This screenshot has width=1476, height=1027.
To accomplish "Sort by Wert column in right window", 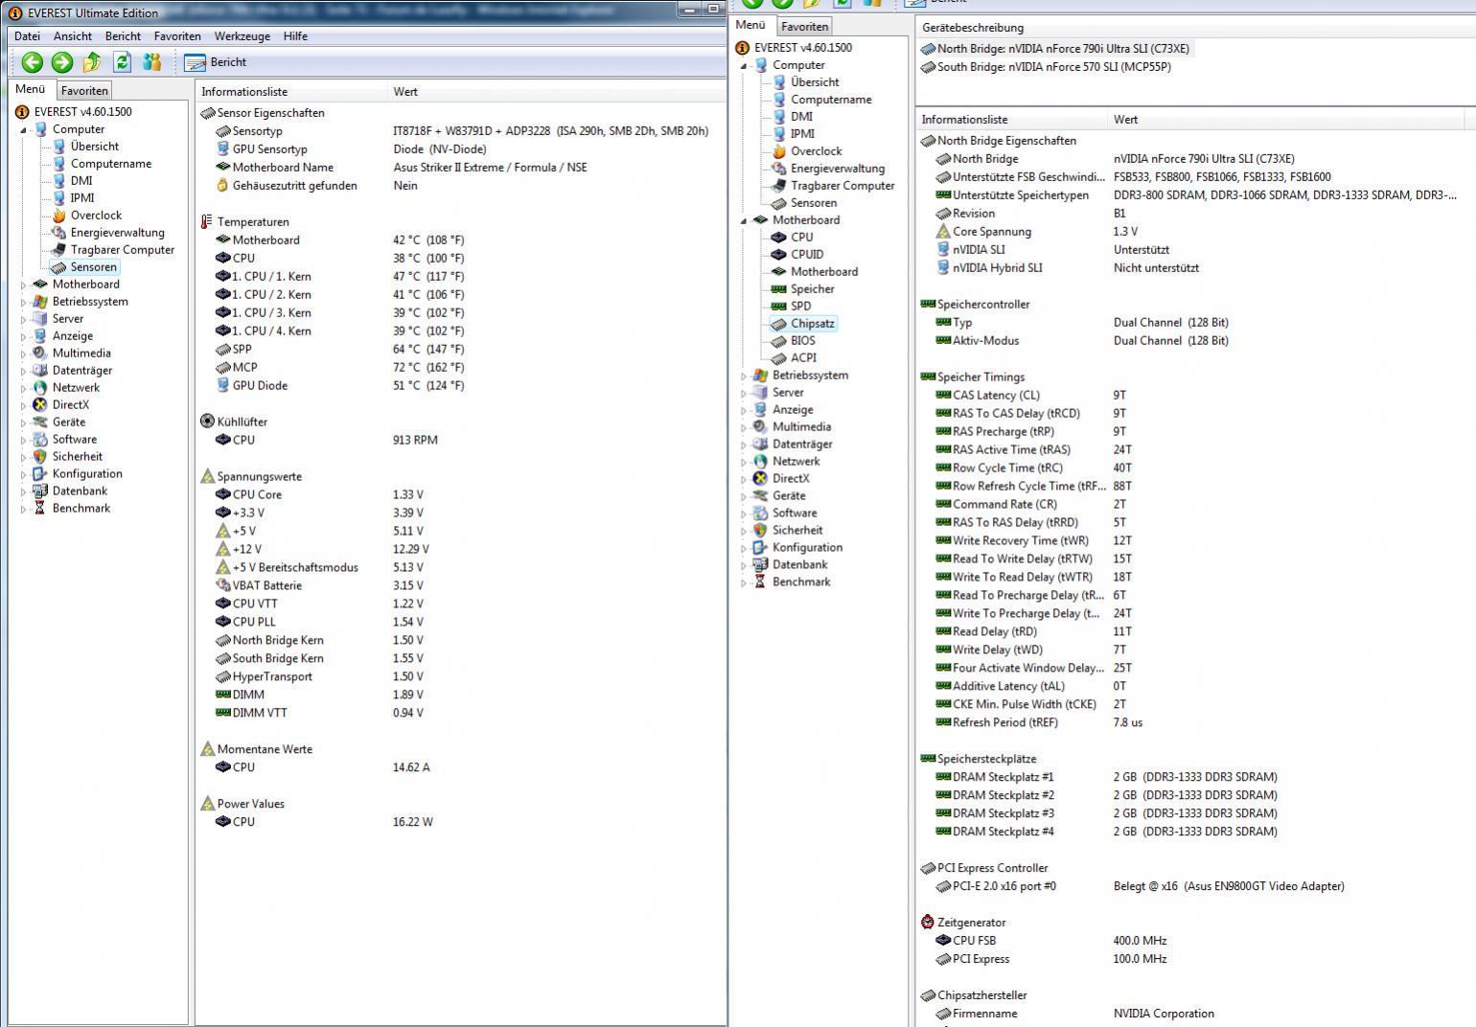I will 1286,120.
